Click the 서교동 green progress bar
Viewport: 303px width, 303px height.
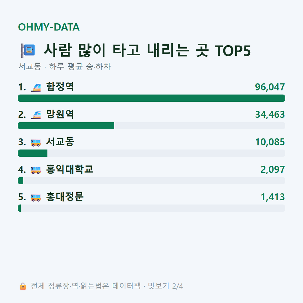click(33, 153)
